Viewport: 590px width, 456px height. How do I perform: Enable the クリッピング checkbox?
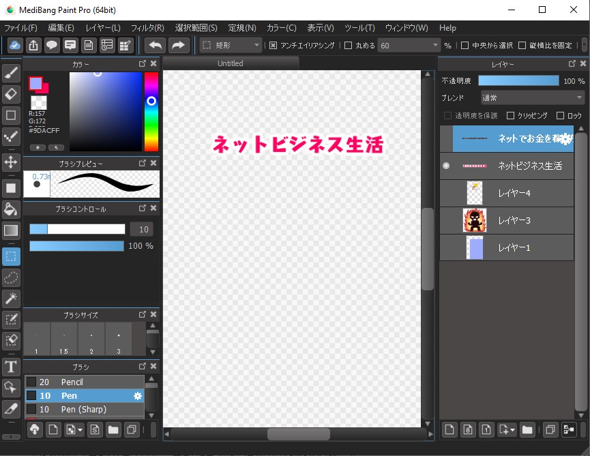click(x=511, y=116)
